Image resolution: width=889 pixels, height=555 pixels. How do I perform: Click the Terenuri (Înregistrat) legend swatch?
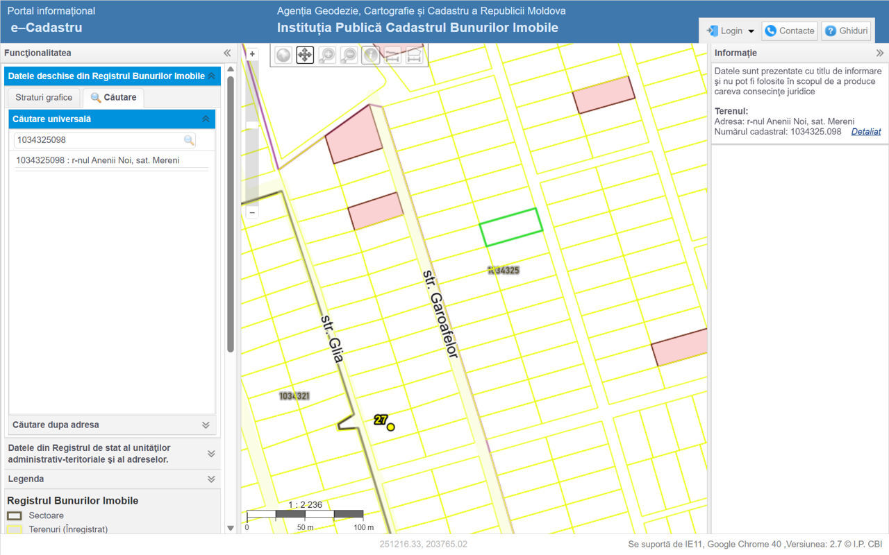[x=15, y=529]
